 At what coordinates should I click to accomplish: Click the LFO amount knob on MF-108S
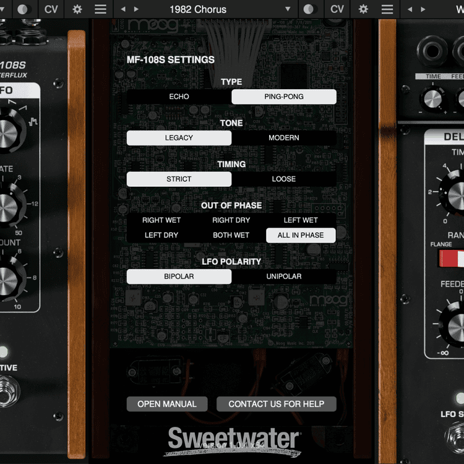pyautogui.click(x=11, y=280)
